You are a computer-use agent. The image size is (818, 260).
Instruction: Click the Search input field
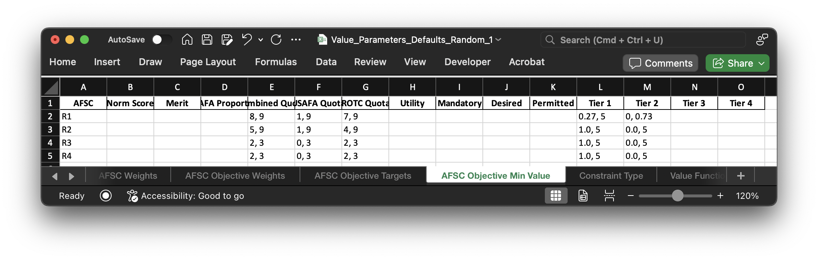click(x=643, y=40)
